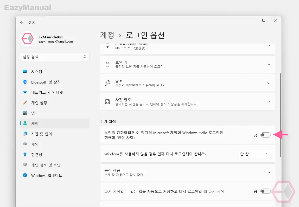Toggle Windows Hello only sign-in switch

(x=266, y=135)
